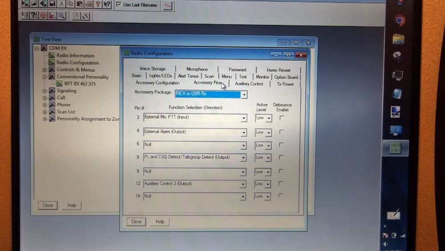Open the pin 4 External Alarm function dropdown
This screenshot has width=445, height=251.
243,133
